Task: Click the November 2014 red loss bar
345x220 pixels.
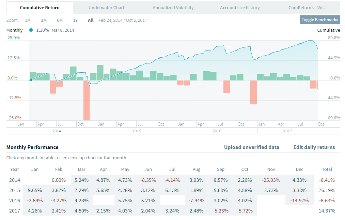Action: pyautogui.click(x=87, y=100)
